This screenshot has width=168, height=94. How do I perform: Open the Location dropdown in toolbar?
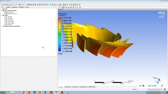click(x=22, y=5)
